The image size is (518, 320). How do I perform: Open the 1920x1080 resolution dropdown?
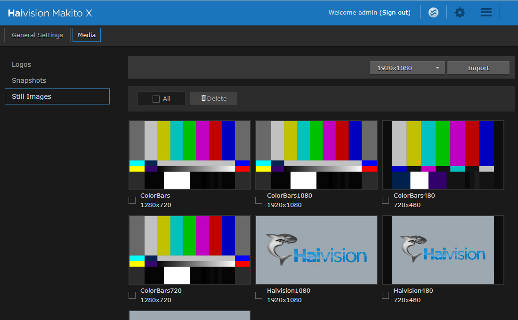pyautogui.click(x=406, y=67)
